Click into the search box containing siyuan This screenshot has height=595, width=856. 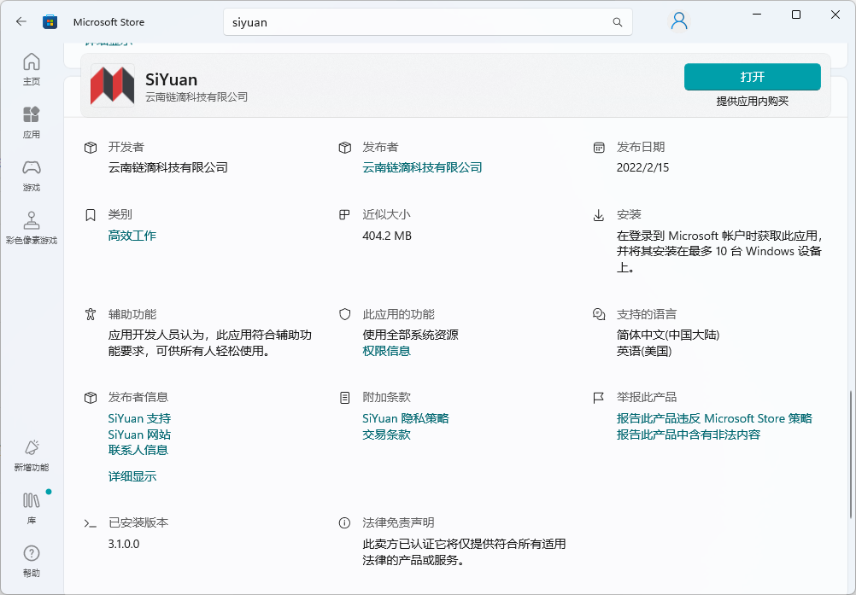(419, 22)
